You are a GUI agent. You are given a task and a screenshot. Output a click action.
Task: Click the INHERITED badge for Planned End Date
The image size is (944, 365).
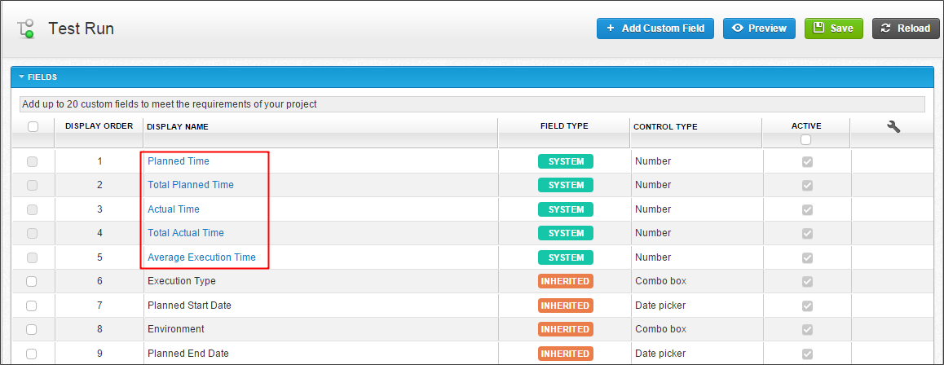tap(565, 354)
